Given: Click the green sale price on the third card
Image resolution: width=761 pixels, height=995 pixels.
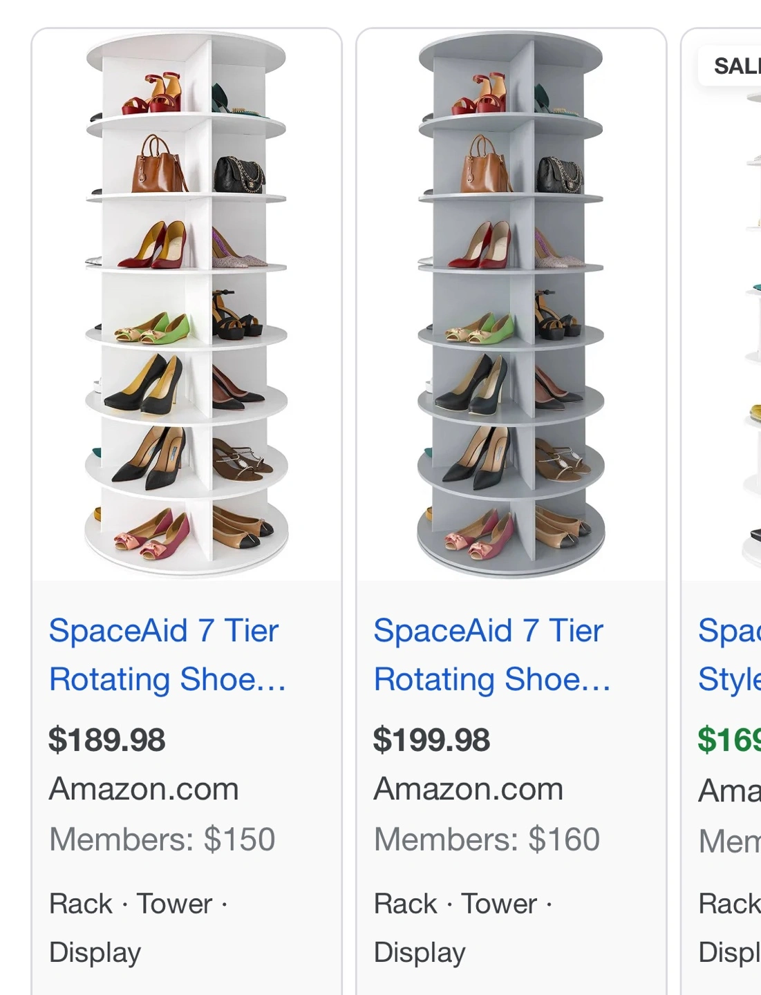Looking at the screenshot, I should (729, 740).
